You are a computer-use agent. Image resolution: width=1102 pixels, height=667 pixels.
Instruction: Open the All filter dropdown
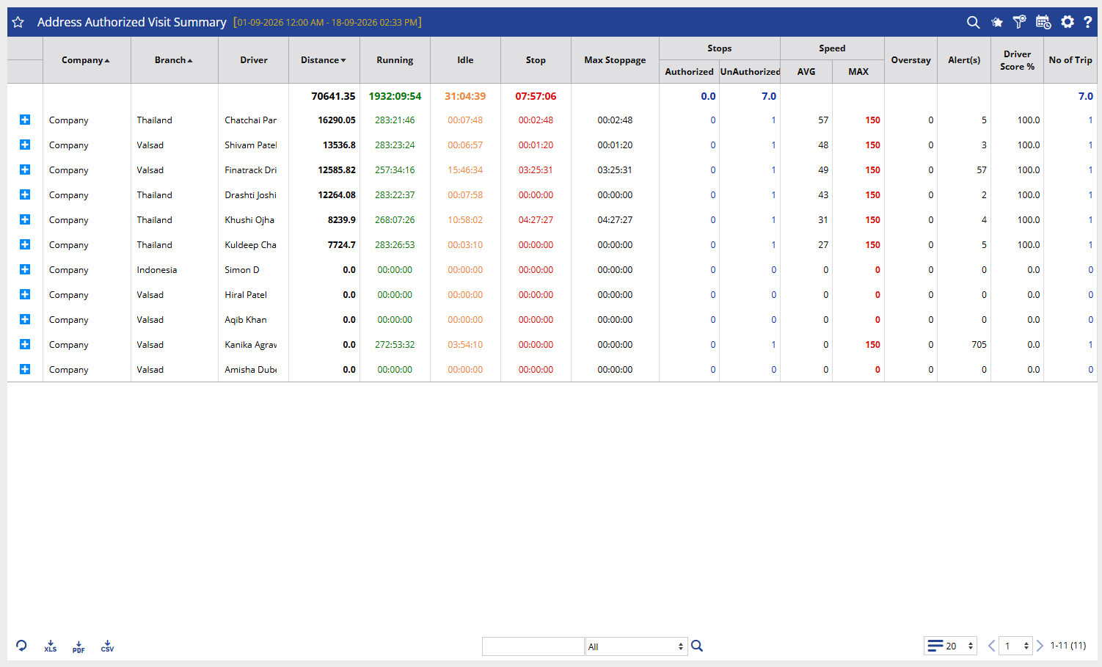636,646
